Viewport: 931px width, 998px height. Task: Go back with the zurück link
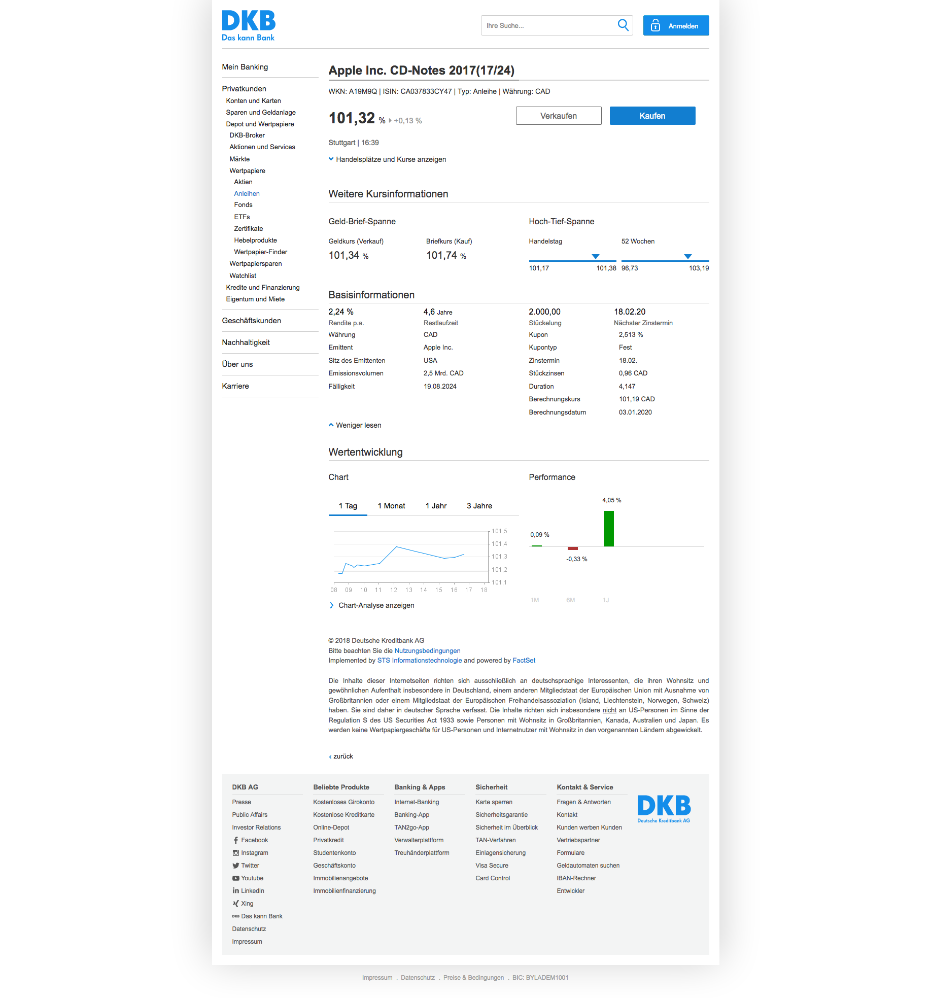pos(341,756)
